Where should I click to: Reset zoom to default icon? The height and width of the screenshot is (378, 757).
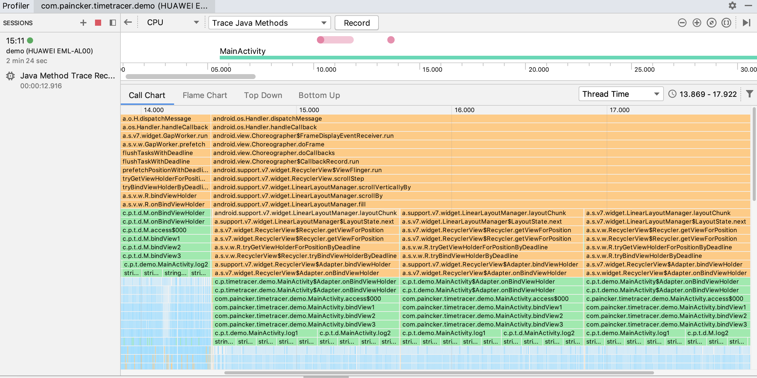tap(711, 23)
